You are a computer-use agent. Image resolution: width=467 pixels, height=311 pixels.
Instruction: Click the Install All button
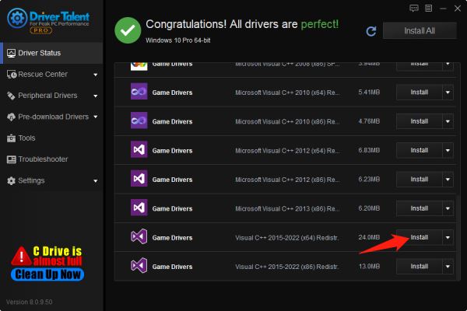click(x=420, y=30)
